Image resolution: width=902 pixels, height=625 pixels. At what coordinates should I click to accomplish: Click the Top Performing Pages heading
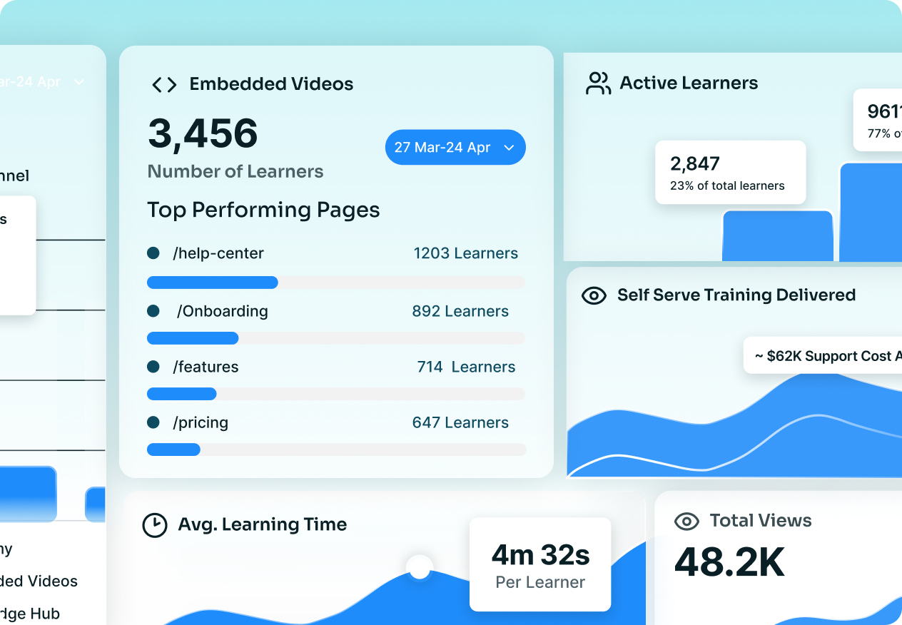click(263, 210)
